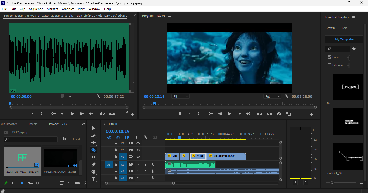Lock track V1

pos(116,157)
